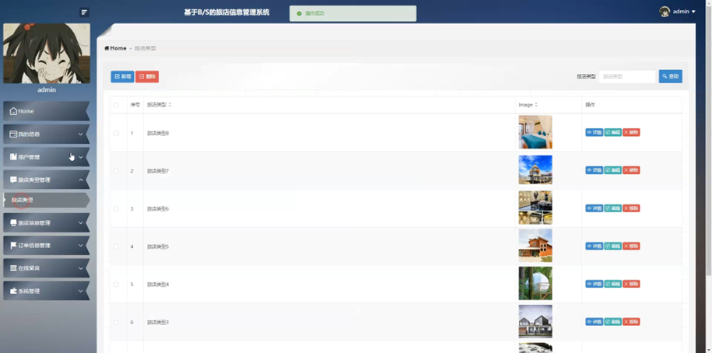712x353 pixels.
Task: Click the sidebar admin profile picture
Action: point(47,54)
